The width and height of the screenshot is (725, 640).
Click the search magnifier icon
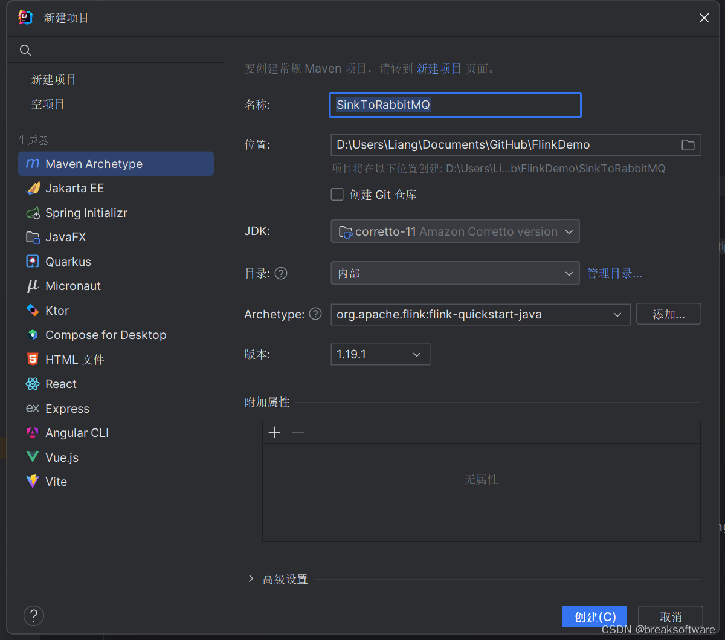pos(25,50)
